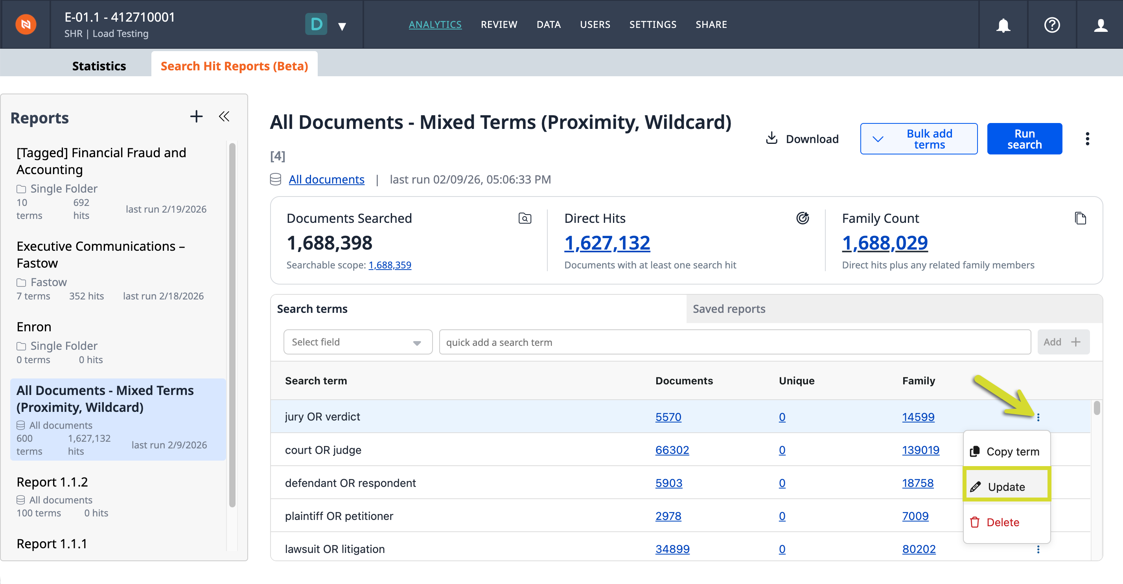Screen dimensions: 1123x584
Task: Collapse the Reports panel with double chevron
Action: [224, 116]
